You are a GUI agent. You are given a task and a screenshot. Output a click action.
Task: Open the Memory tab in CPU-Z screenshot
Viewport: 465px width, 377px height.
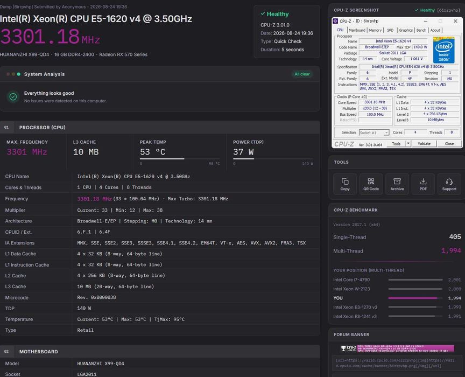375,30
